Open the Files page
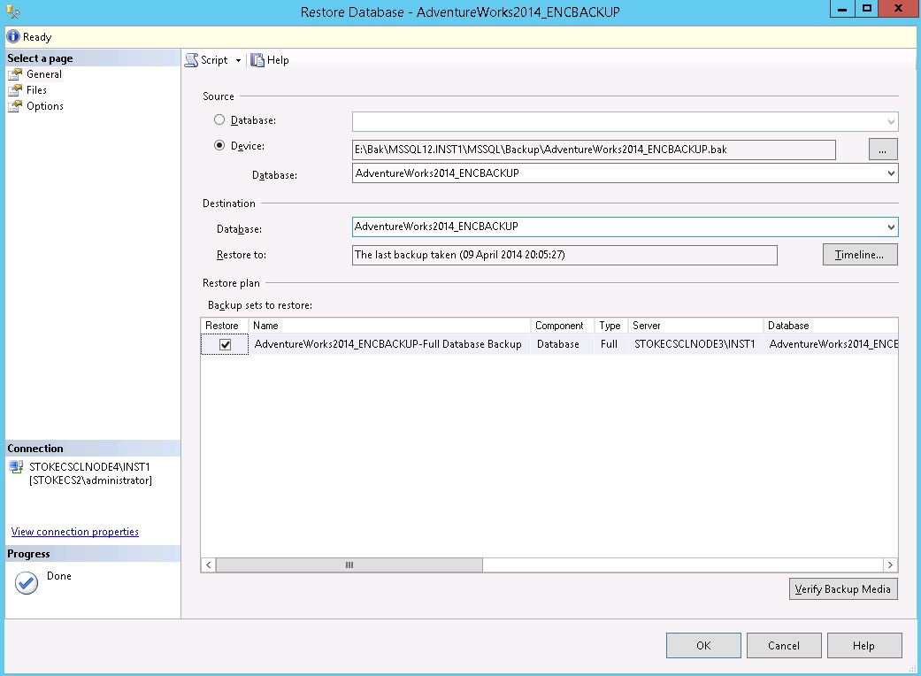Image resolution: width=921 pixels, height=676 pixels. click(36, 90)
